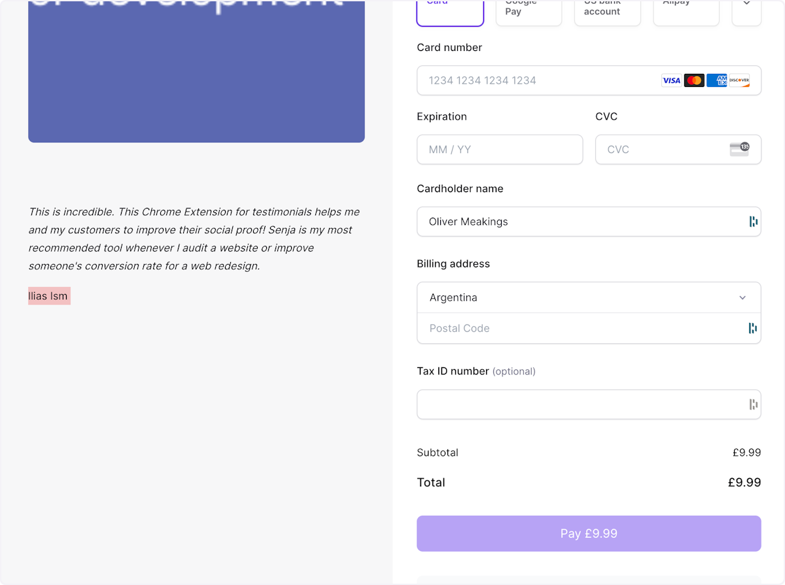Select the Card payment tab

(x=450, y=10)
